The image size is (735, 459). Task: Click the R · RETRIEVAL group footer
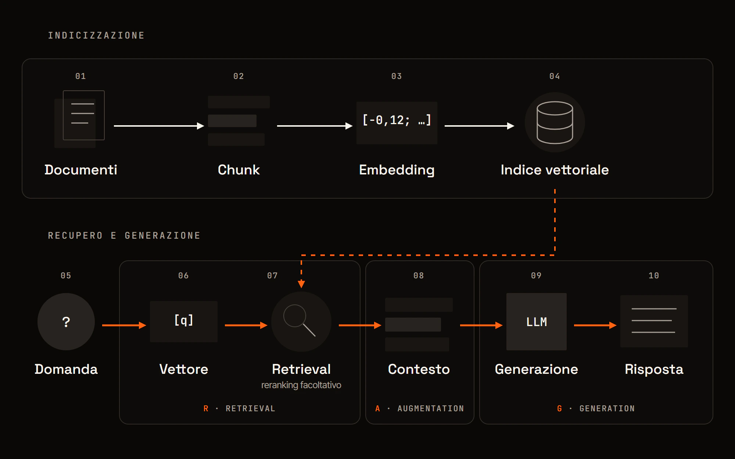pyautogui.click(x=239, y=409)
